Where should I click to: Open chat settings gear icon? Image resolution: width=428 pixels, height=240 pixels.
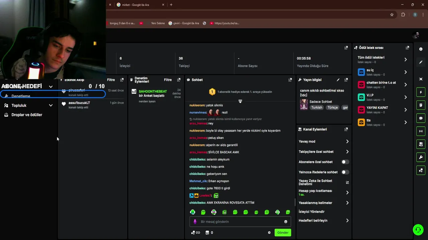(x=269, y=233)
